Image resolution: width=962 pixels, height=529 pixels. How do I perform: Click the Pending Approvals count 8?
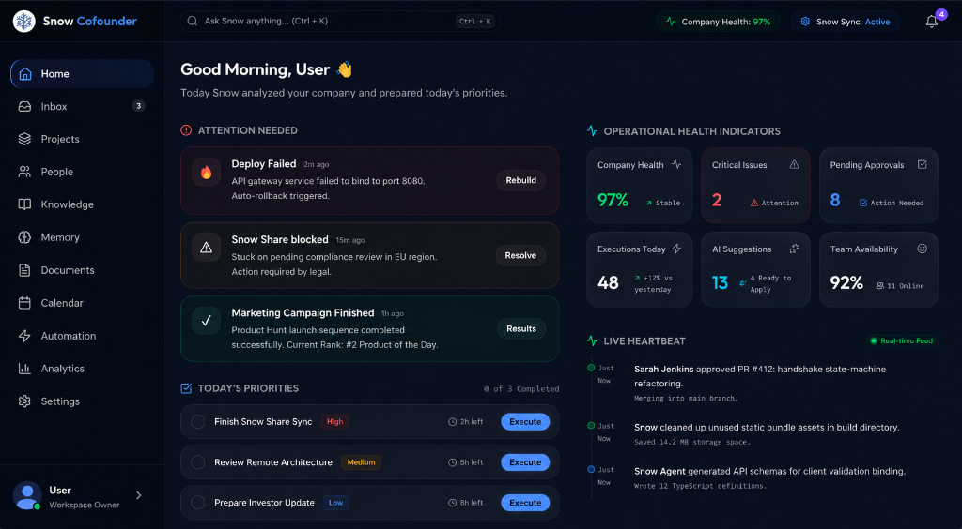coord(835,200)
